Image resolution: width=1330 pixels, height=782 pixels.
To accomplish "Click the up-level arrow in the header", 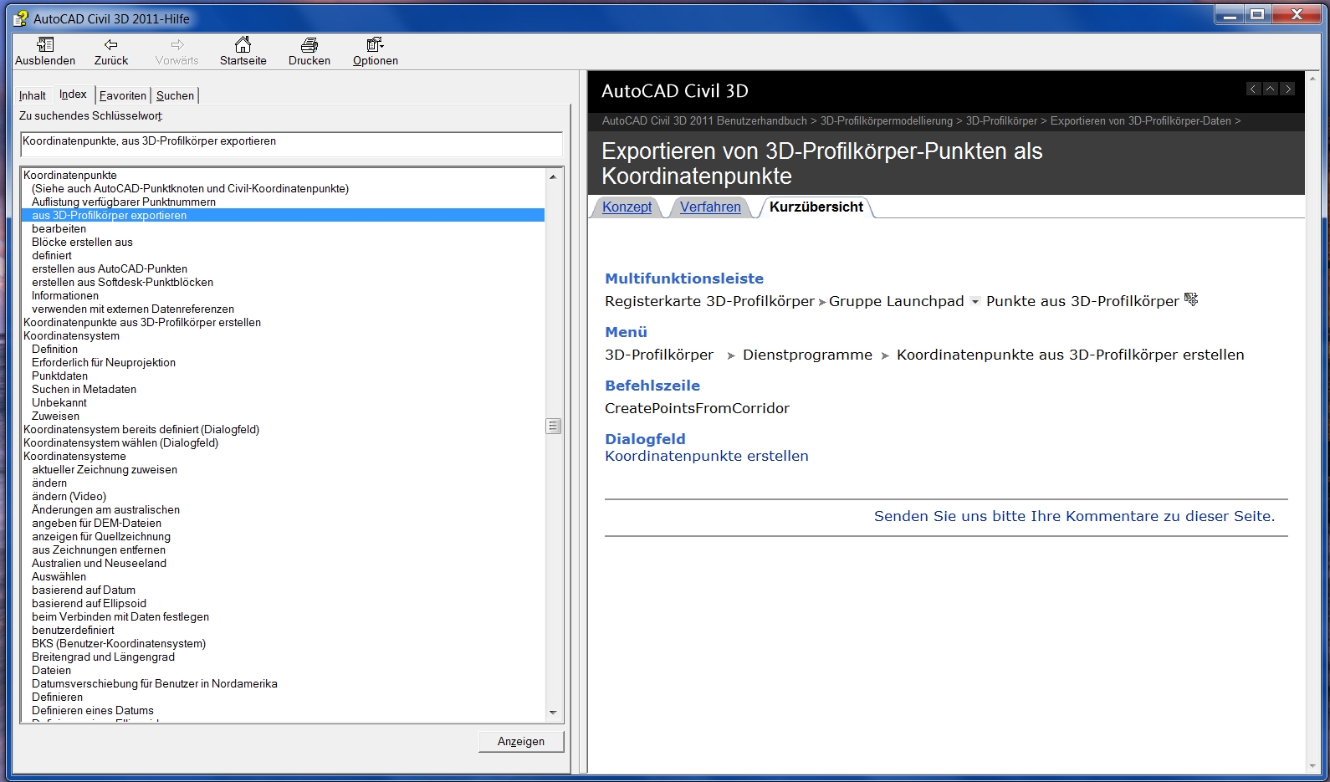I will tap(1271, 89).
